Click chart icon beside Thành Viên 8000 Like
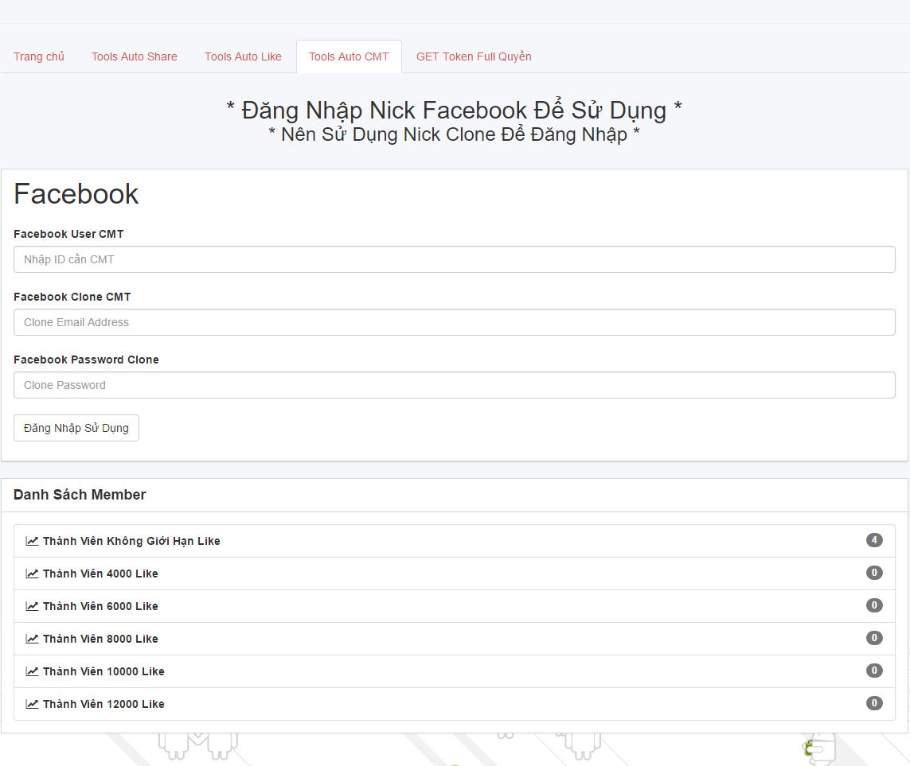Viewport: 910px width, 766px height. (x=32, y=639)
